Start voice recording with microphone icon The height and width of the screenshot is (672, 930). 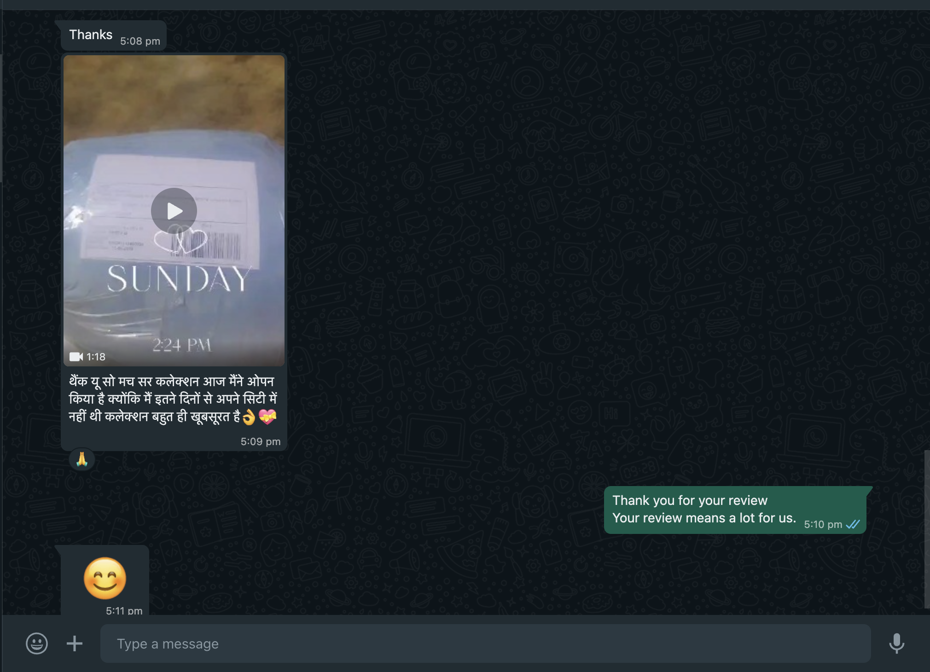coord(896,643)
